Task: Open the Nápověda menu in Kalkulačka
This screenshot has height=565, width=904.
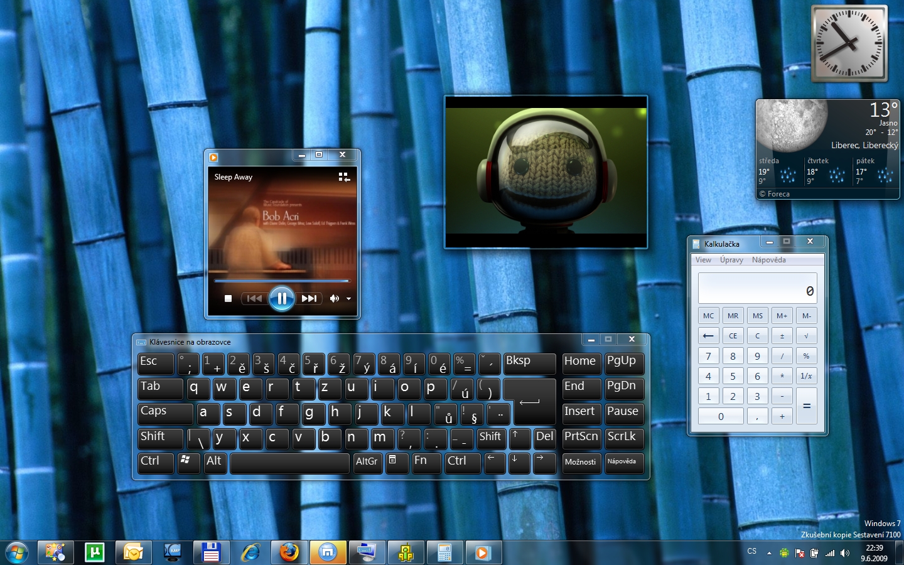Action: (x=769, y=260)
